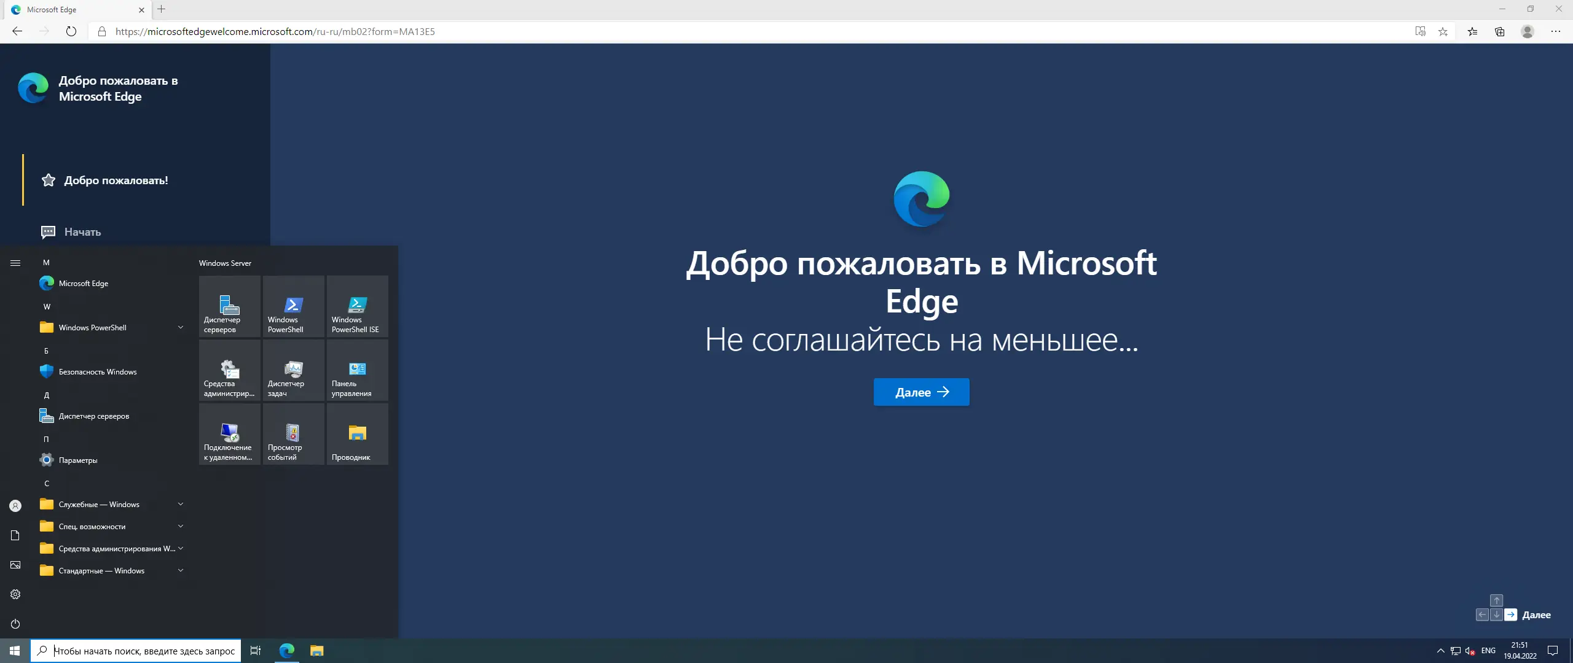Add page to favorites via the star icon
The image size is (1573, 663).
[x=1443, y=31]
